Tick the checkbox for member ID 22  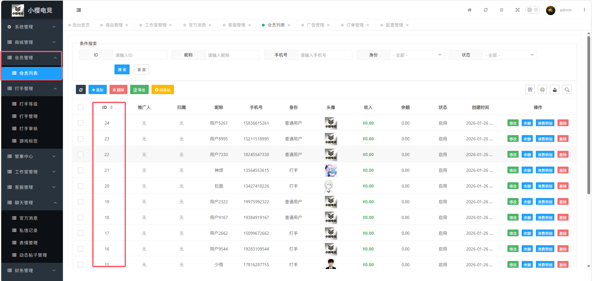[x=81, y=155]
